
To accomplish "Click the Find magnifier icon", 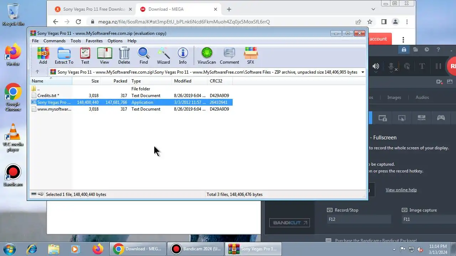I will pyautogui.click(x=144, y=56).
